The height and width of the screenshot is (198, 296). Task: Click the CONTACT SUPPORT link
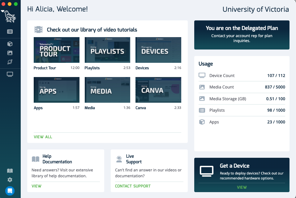133,186
